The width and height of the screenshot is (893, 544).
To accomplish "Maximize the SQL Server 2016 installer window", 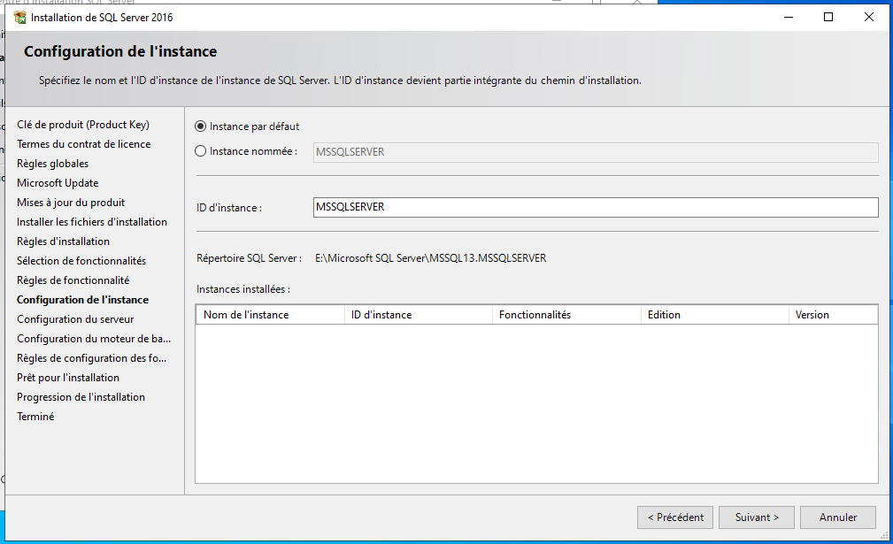I will click(x=828, y=17).
